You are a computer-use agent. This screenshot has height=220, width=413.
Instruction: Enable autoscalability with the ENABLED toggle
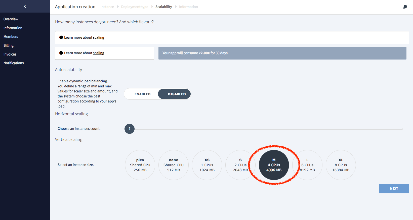[142, 94]
